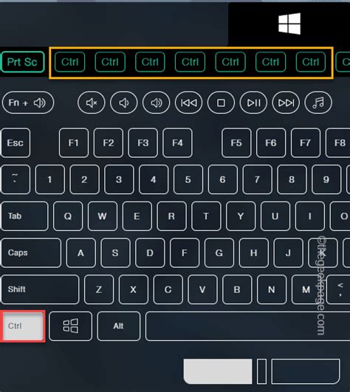The width and height of the screenshot is (350, 392).
Task: Click the right touchpad button
Action: point(306,371)
